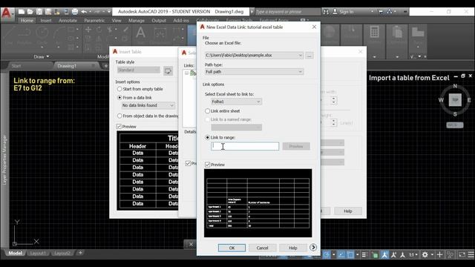Click the Save As quick access icon
This screenshot has width=475, height=267.
(48, 12)
